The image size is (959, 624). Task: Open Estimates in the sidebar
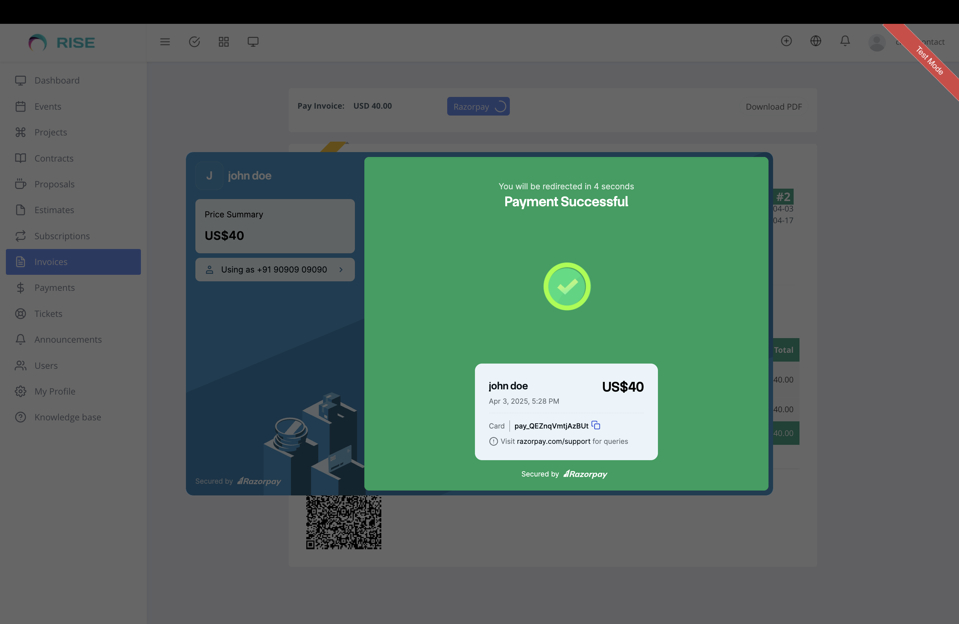pos(73,210)
